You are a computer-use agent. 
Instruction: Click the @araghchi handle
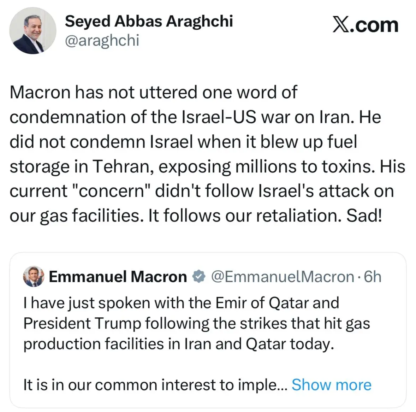coord(102,41)
